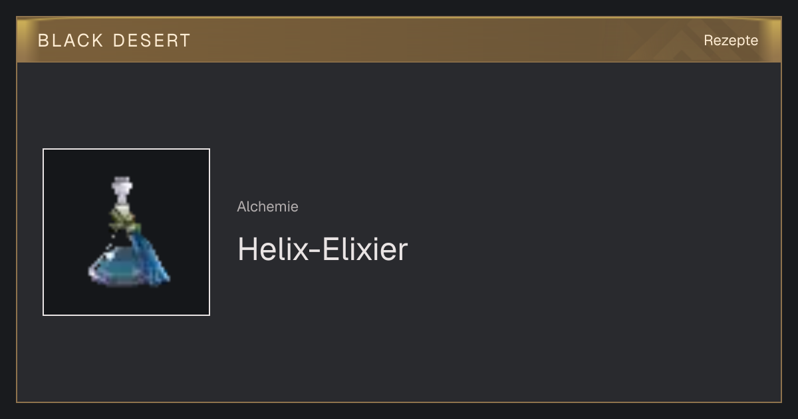Open the Rezepte section link
This screenshot has width=798, height=419.
731,41
